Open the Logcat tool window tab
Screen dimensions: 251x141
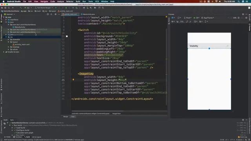point(37,137)
